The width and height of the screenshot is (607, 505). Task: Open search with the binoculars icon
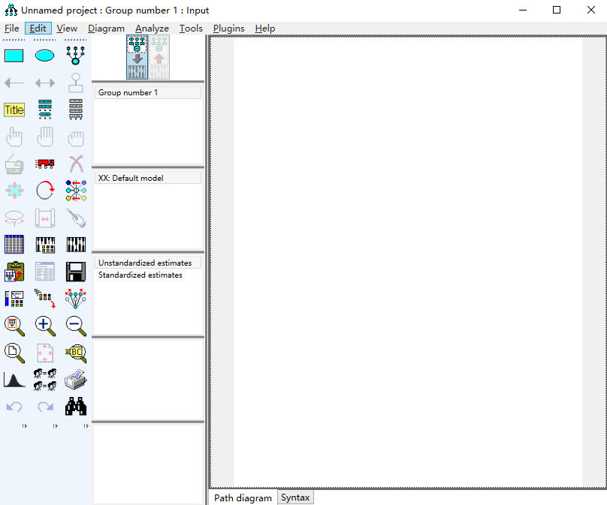(x=76, y=407)
